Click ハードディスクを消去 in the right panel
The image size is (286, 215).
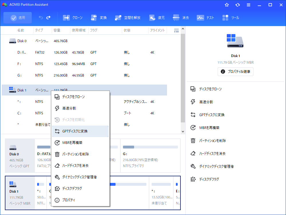[212, 154]
